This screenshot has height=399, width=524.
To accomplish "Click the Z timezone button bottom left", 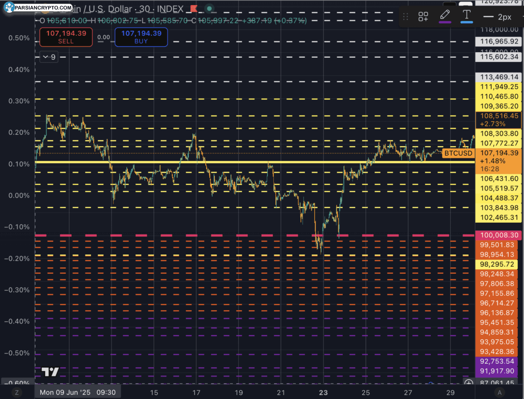I will click(x=17, y=393).
